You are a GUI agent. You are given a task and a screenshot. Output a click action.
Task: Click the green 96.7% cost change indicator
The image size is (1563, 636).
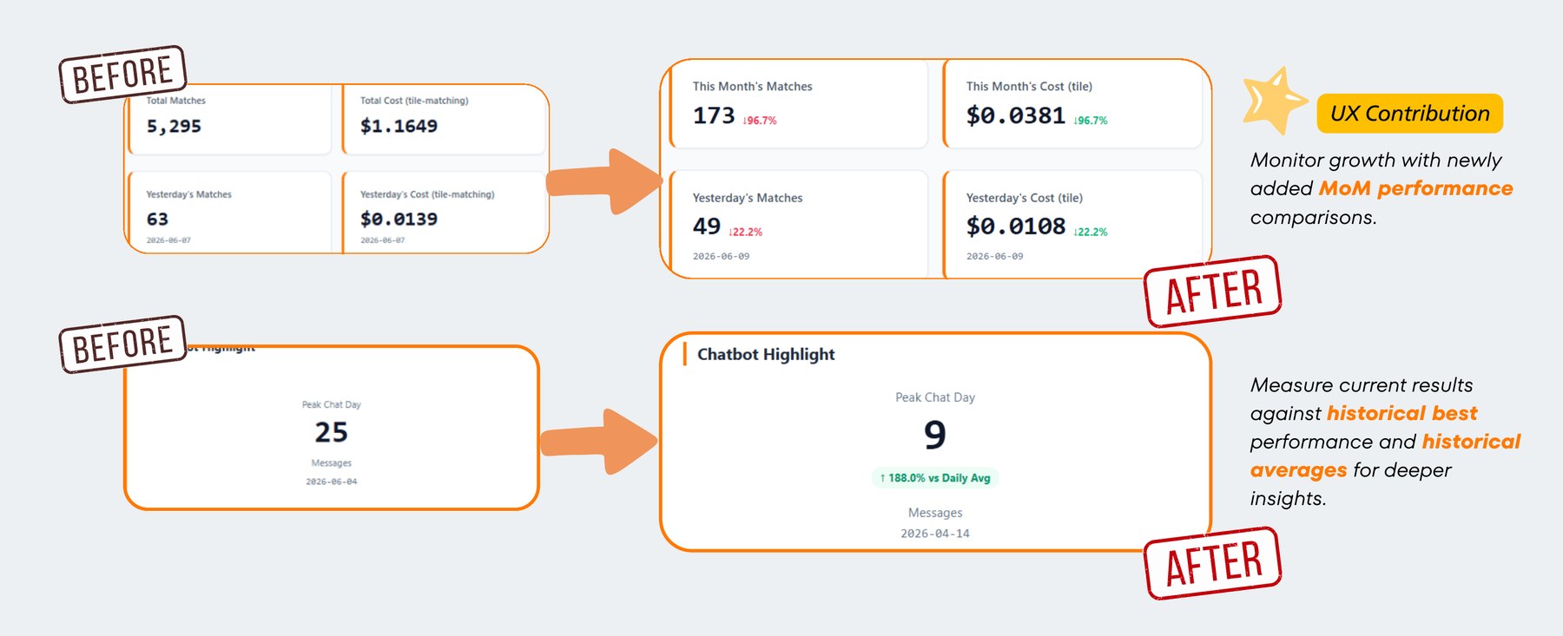tap(1091, 121)
